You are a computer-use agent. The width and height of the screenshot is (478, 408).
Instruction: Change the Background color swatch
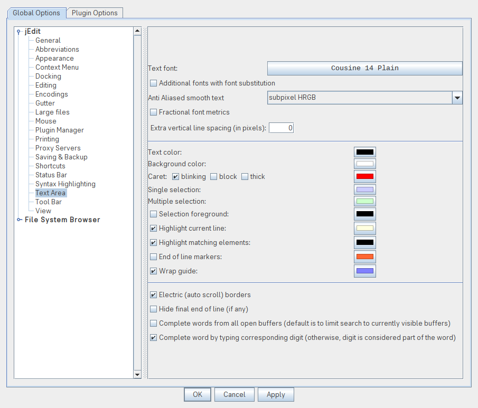364,164
